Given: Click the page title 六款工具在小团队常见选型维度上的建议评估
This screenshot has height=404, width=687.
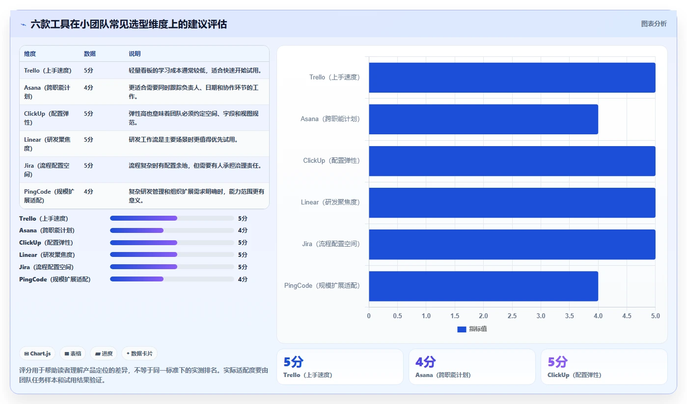Looking at the screenshot, I should point(129,24).
